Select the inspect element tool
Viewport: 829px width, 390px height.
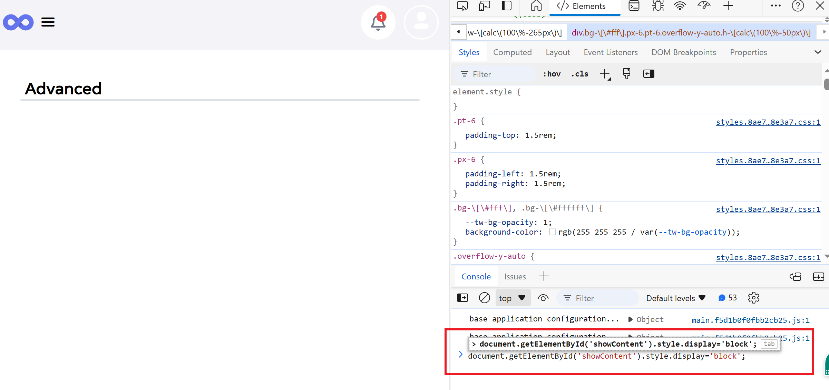(462, 6)
